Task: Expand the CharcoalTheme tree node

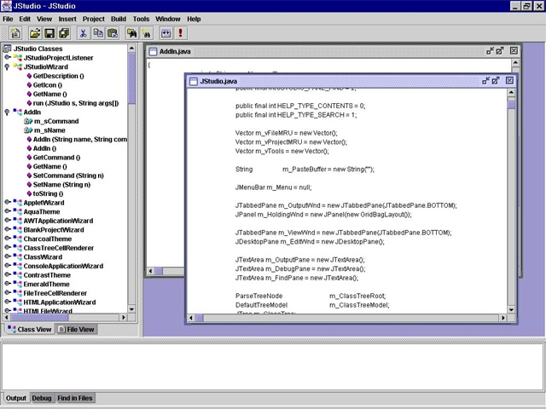Action: pyautogui.click(x=8, y=239)
